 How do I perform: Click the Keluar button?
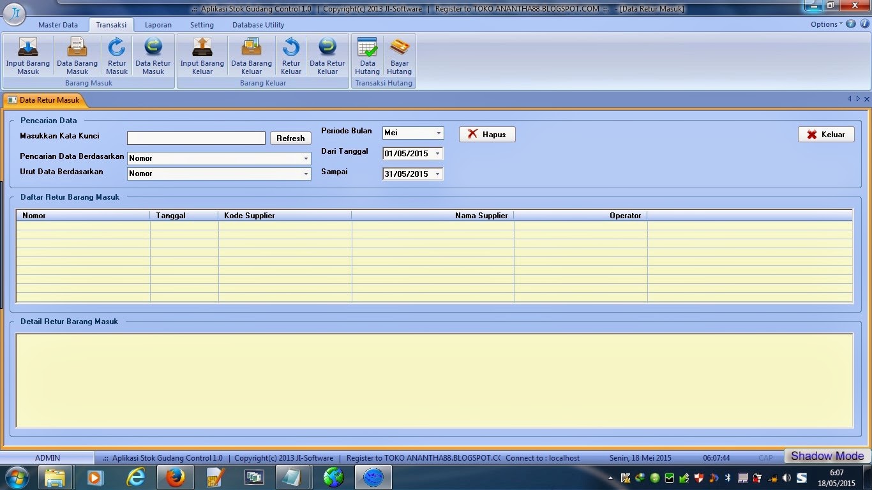pos(826,134)
